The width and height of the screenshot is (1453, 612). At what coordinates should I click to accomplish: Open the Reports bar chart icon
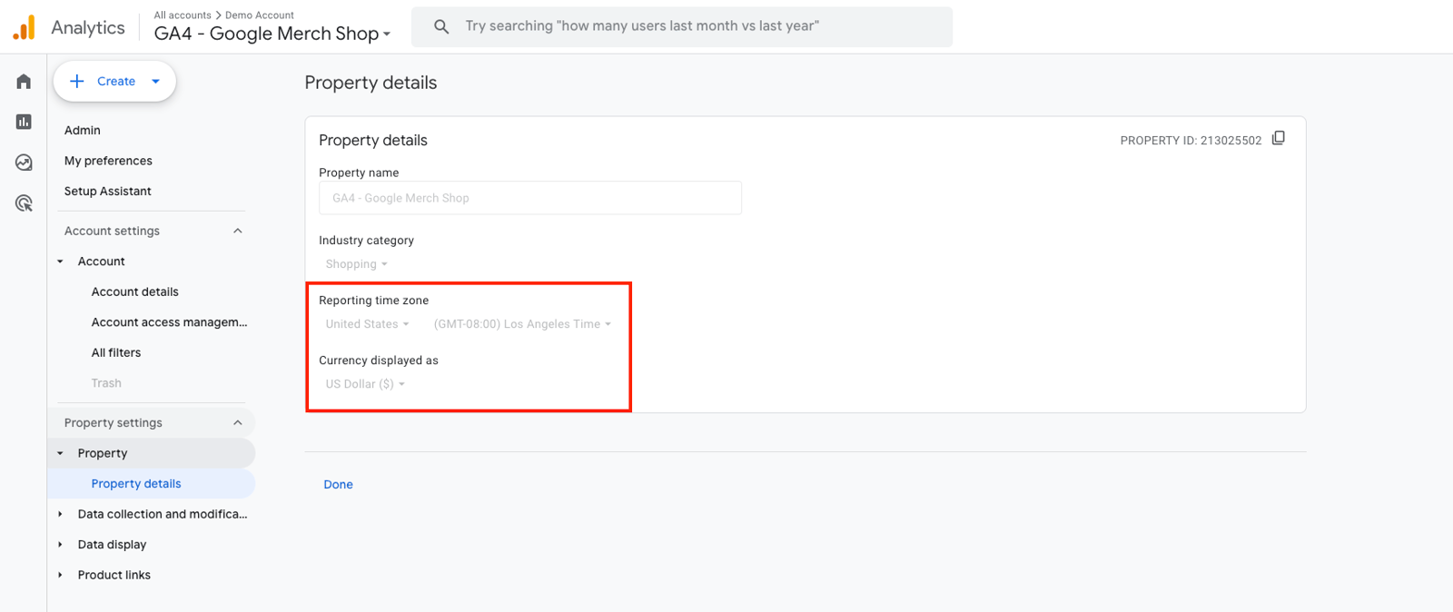coord(24,122)
